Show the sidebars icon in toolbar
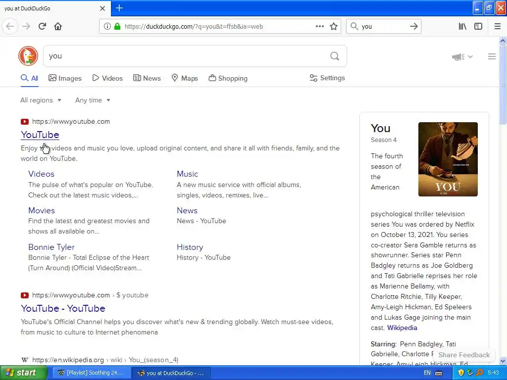507x380 pixels. point(478,27)
